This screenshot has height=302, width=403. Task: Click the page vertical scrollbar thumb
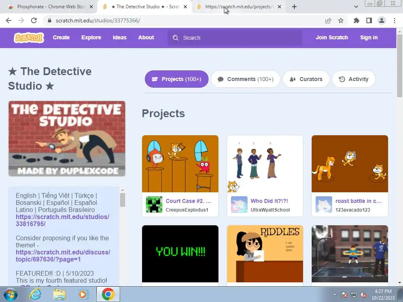point(399,66)
